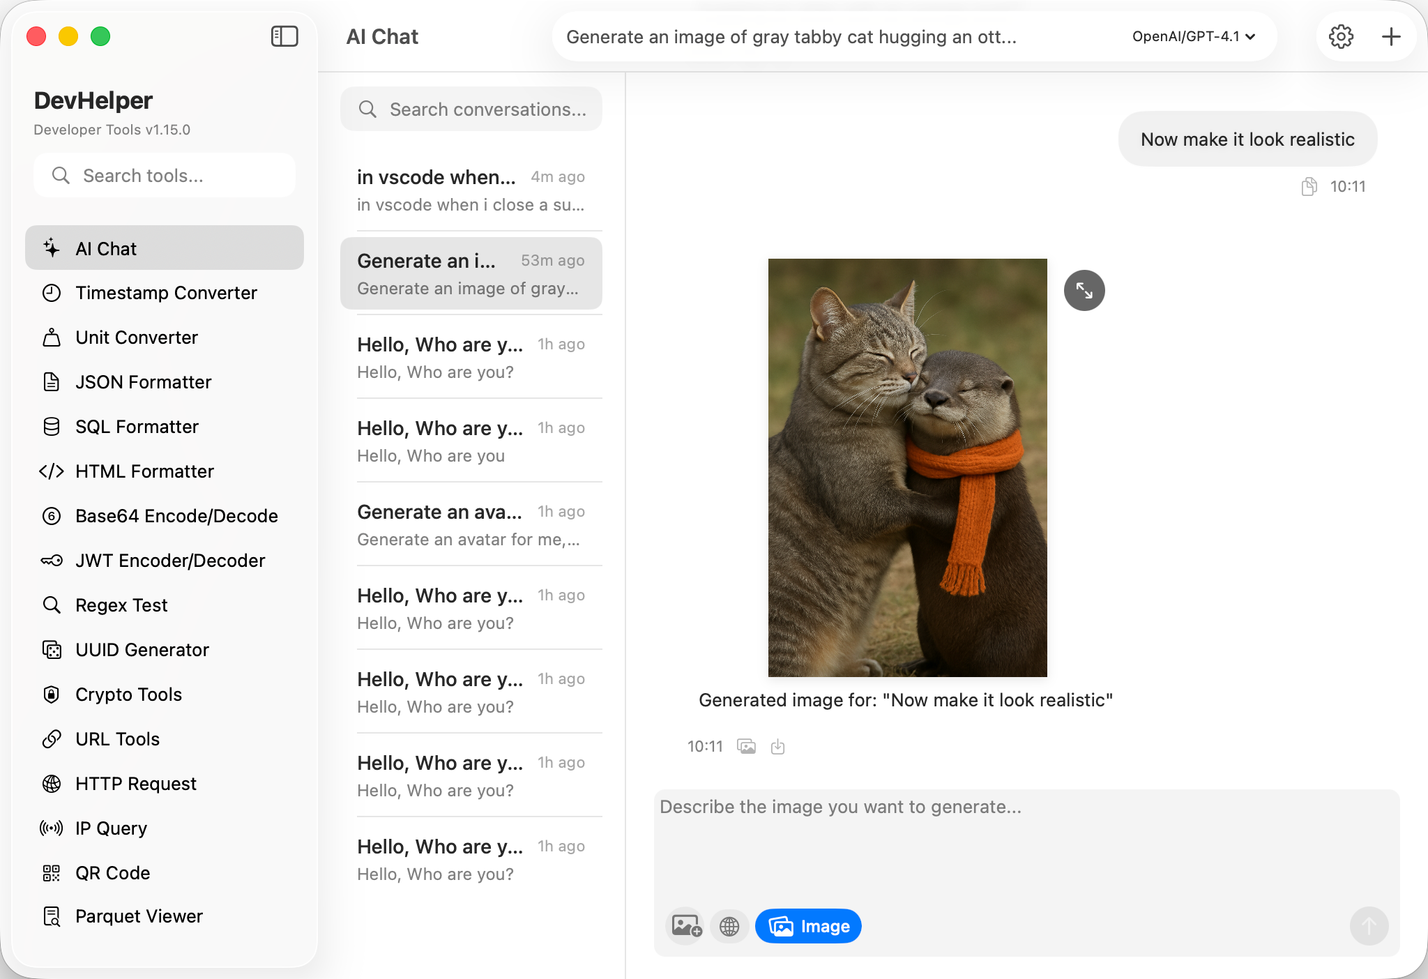Open the 'Generate an ava...' conversation

tap(471, 524)
